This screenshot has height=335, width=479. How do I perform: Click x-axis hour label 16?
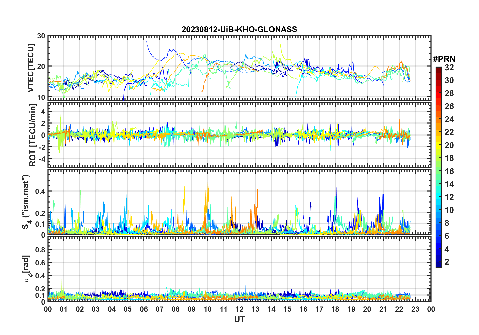pyautogui.click(x=303, y=309)
